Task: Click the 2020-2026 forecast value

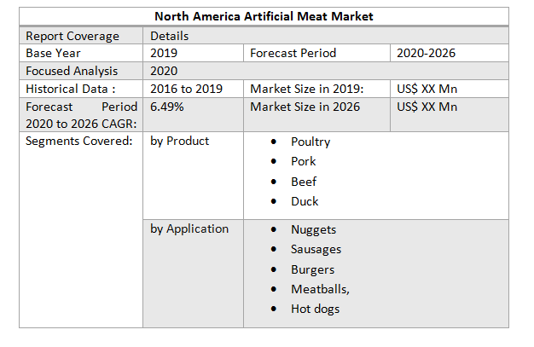Action: click(x=427, y=53)
